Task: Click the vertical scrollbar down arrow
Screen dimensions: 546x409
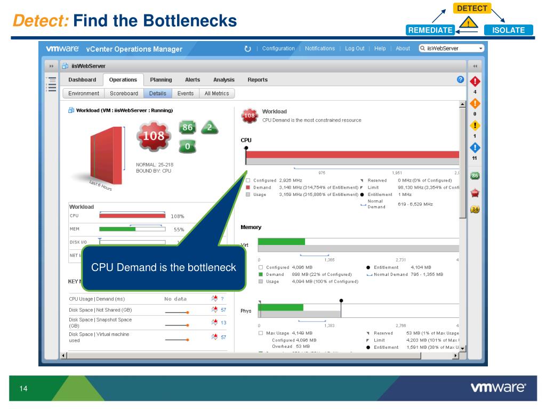Action: click(x=462, y=348)
